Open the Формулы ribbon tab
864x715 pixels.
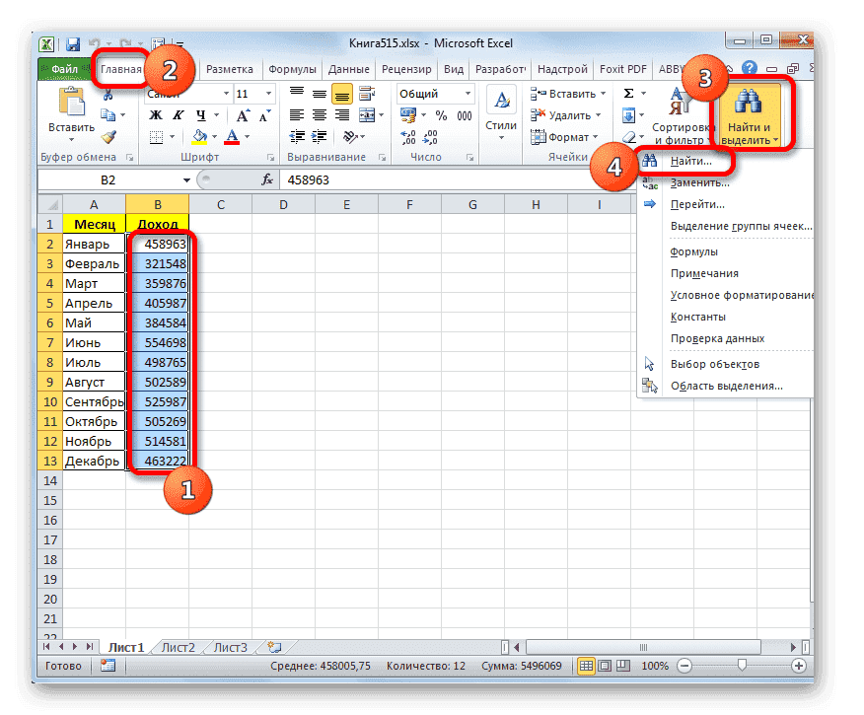291,69
